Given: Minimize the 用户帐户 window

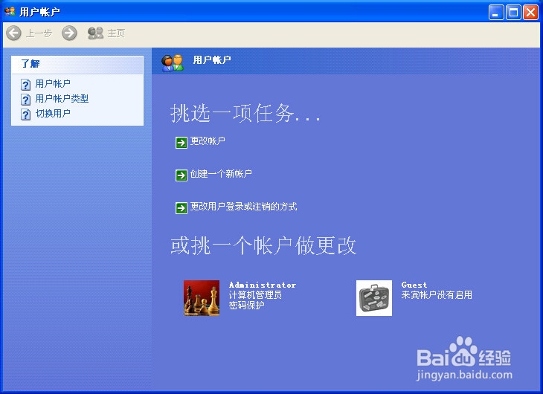Looking at the screenshot, I should 496,13.
